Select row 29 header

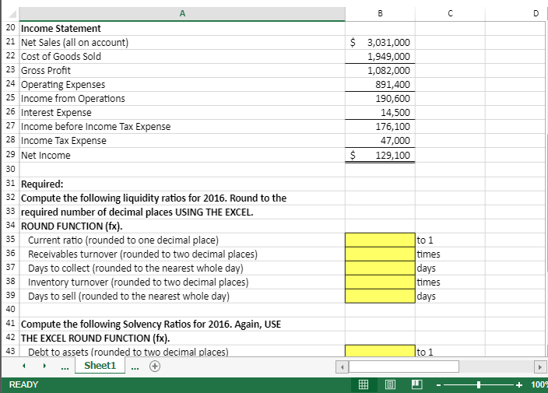10,155
